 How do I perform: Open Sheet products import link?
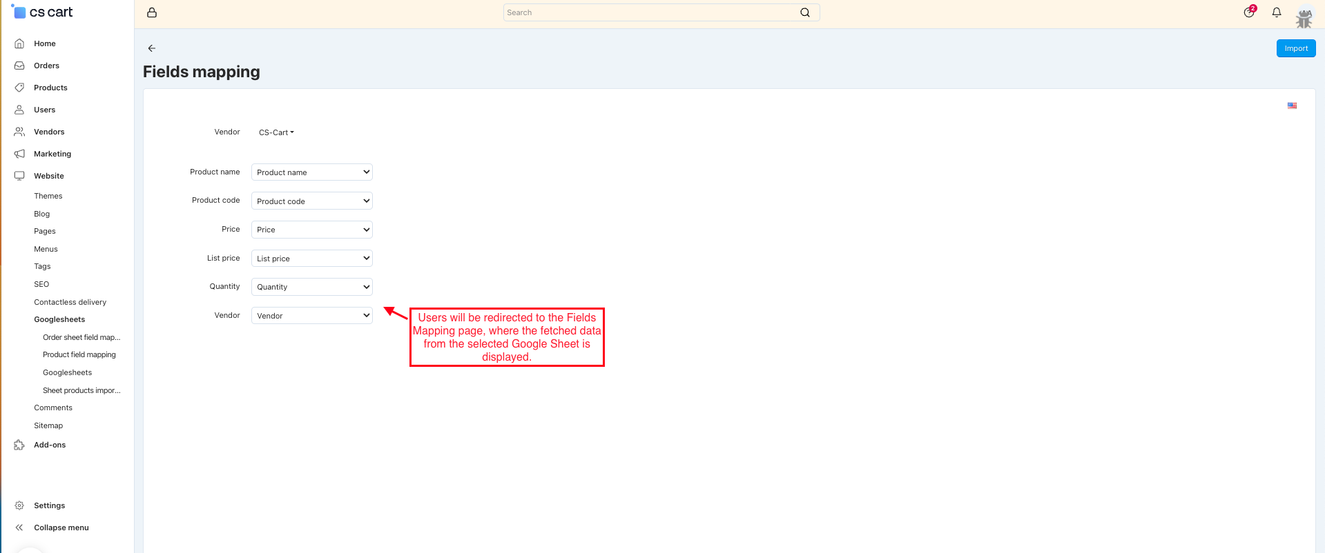pos(81,390)
